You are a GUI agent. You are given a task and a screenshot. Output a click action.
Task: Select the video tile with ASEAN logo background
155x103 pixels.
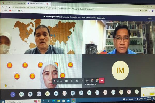click(x=41, y=71)
